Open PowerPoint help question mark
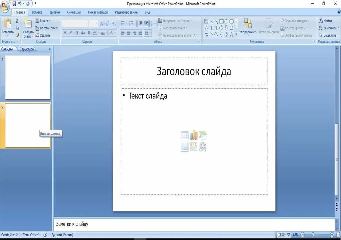 [x=339, y=12]
